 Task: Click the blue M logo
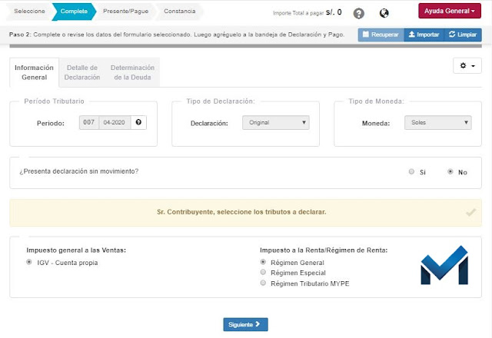click(444, 265)
